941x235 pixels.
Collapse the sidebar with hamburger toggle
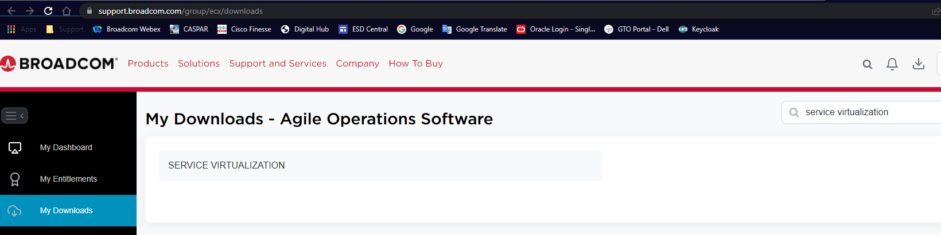[14, 116]
